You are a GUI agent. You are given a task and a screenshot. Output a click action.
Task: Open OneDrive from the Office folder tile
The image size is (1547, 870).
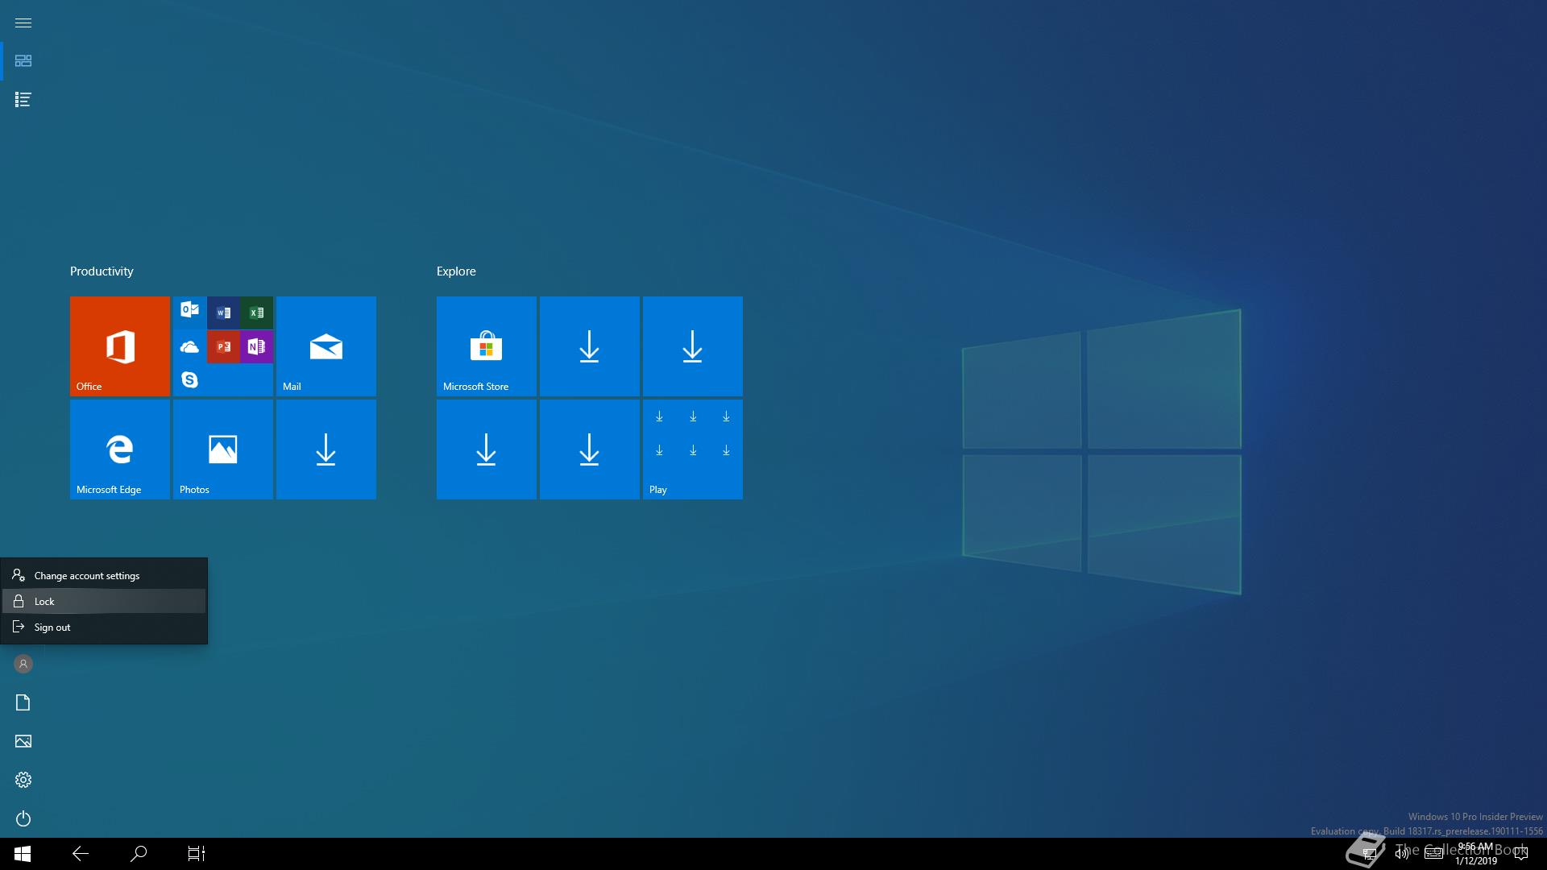click(x=190, y=347)
